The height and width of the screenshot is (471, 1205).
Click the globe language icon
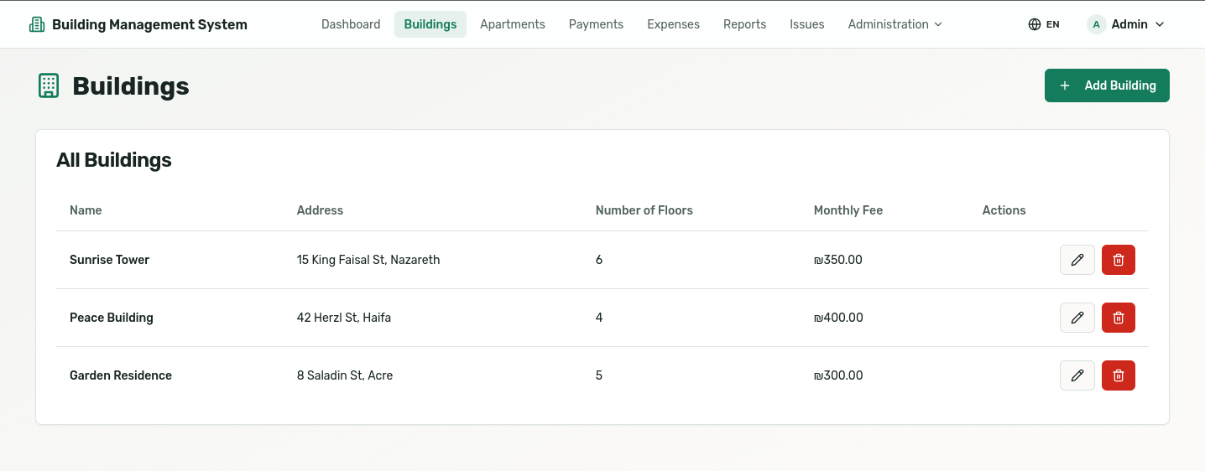(x=1034, y=24)
